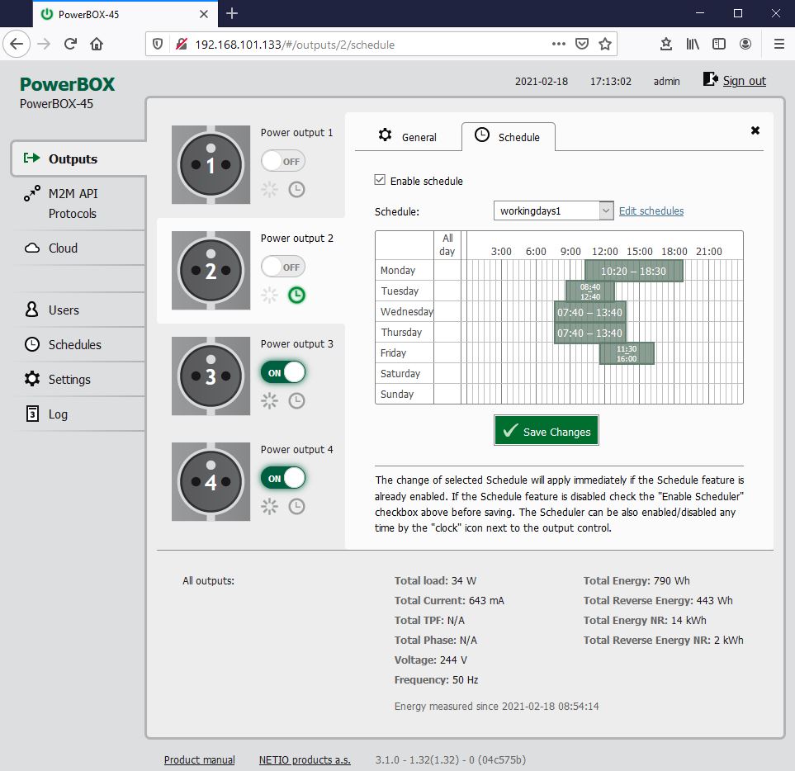This screenshot has width=795, height=771.
Task: Click the tracking protection shield icon
Action: [x=158, y=44]
